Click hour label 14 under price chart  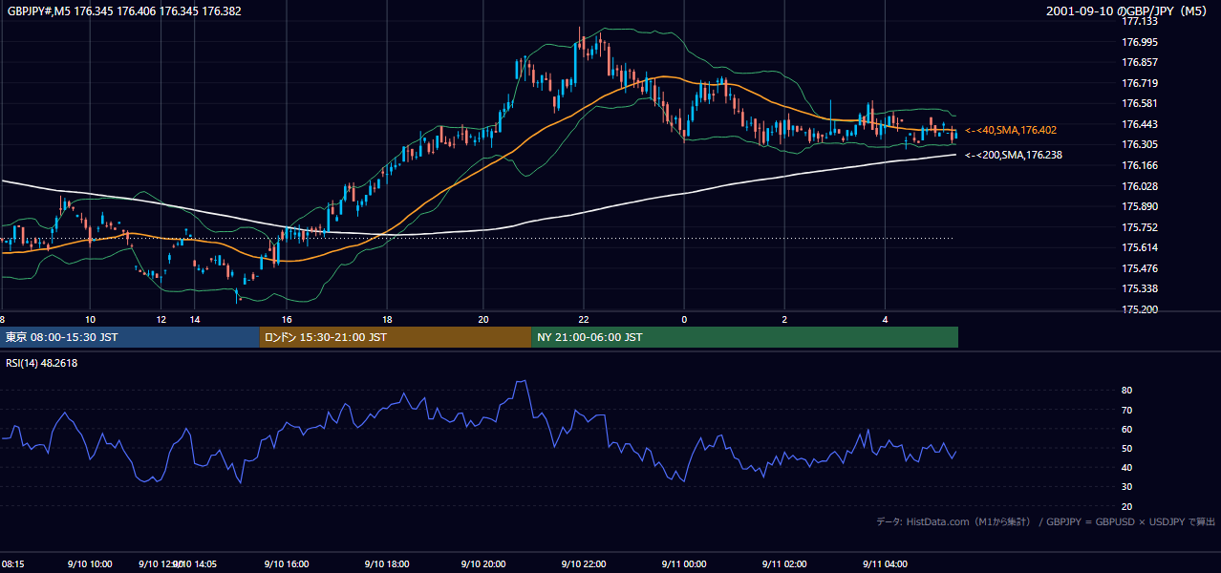pos(194,319)
